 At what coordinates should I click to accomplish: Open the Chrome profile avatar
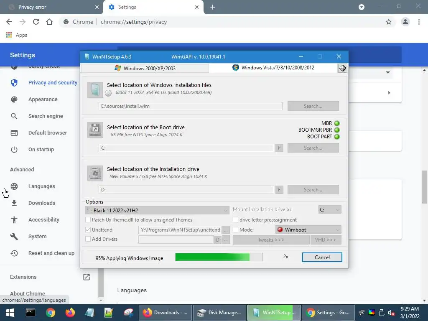click(405, 22)
